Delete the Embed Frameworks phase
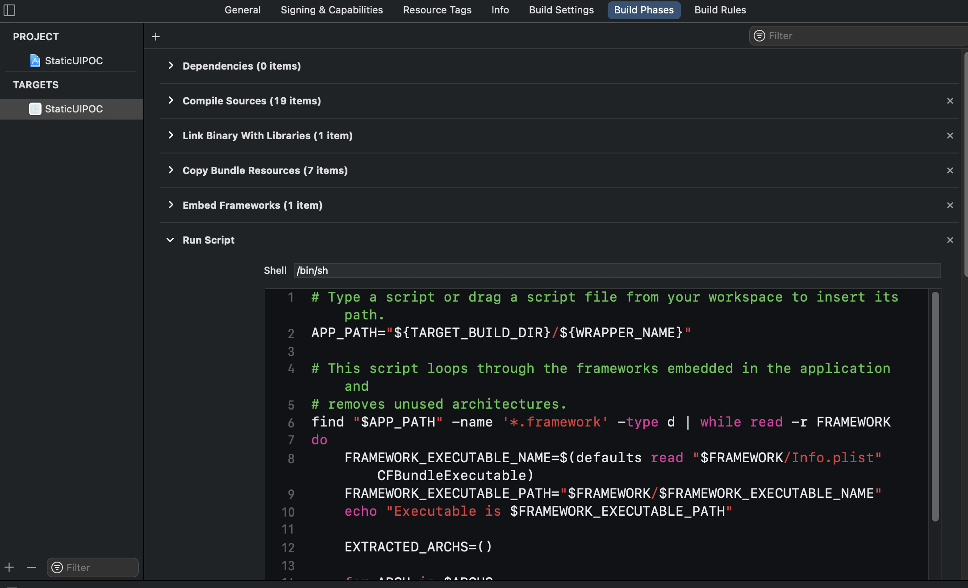968x588 pixels. coord(950,205)
